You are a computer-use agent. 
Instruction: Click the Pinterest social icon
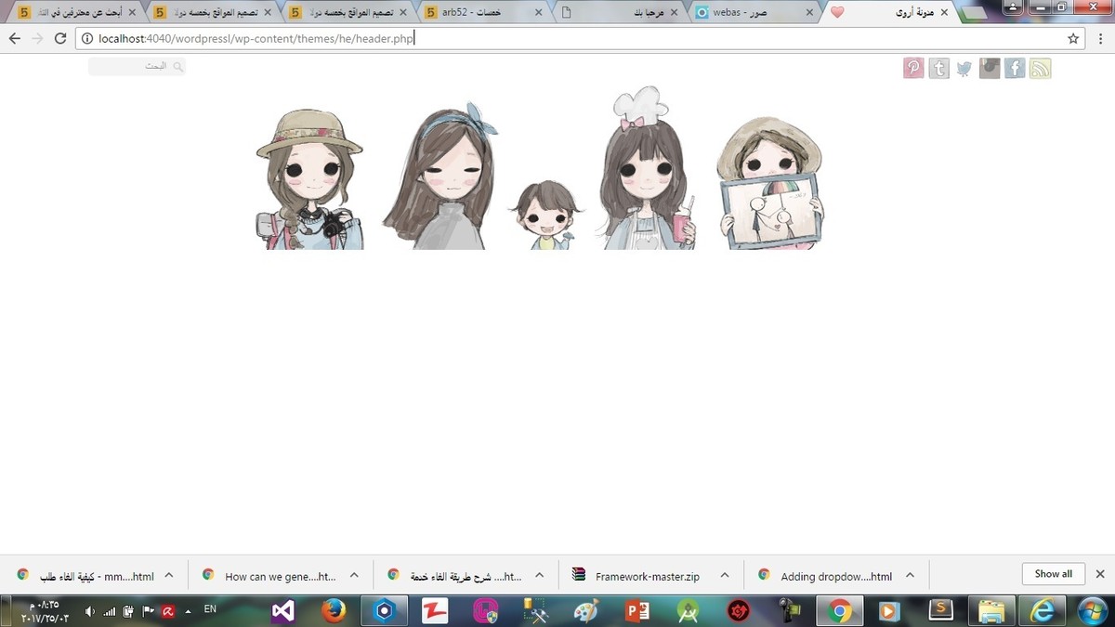click(913, 69)
